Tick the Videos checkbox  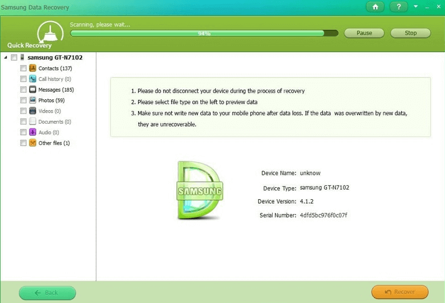(x=23, y=111)
